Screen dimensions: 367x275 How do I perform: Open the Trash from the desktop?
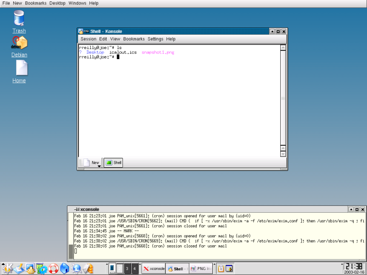pos(18,19)
